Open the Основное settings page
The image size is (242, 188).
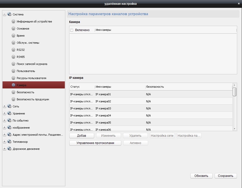(x=23, y=29)
